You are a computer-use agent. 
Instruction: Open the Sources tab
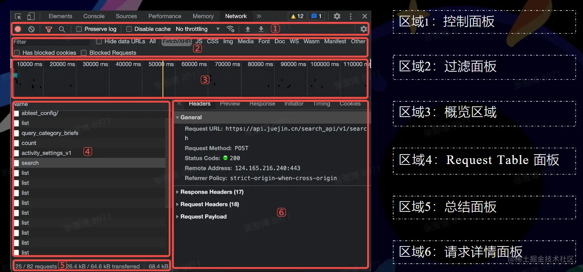tap(126, 16)
